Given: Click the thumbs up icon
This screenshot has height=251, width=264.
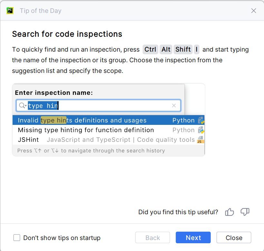Looking at the screenshot, I should pos(230,212).
